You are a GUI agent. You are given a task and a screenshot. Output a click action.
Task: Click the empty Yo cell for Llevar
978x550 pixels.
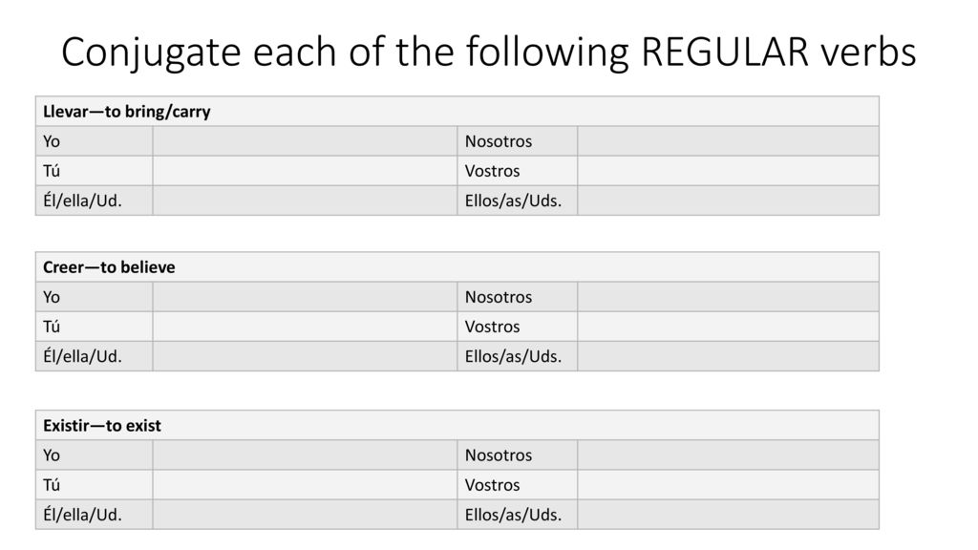coord(305,141)
